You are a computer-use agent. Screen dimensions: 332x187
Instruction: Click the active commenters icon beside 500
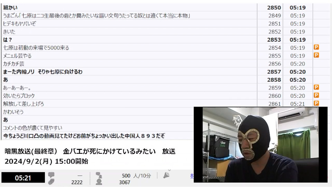tap(99, 175)
